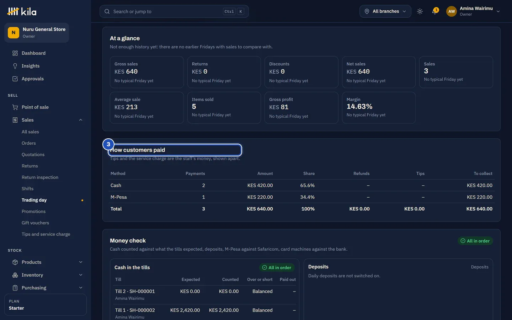Click the AW user avatar
Viewport: 512px width, 320px height.
tap(452, 11)
